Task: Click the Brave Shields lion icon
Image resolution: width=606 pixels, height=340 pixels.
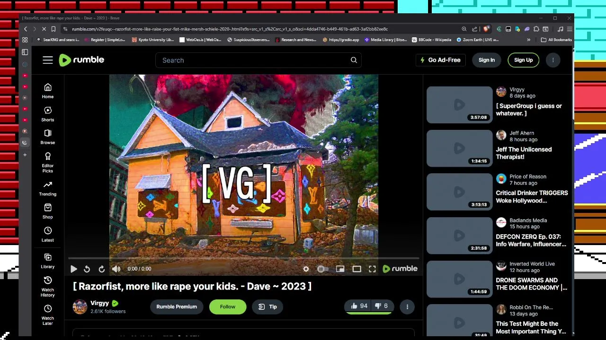Action: coord(486,29)
